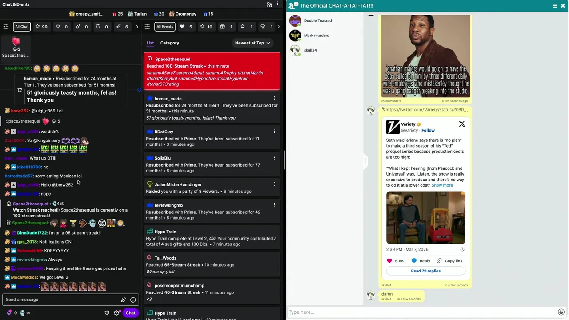Select the All Events filter
569x320 pixels.
(x=164, y=27)
